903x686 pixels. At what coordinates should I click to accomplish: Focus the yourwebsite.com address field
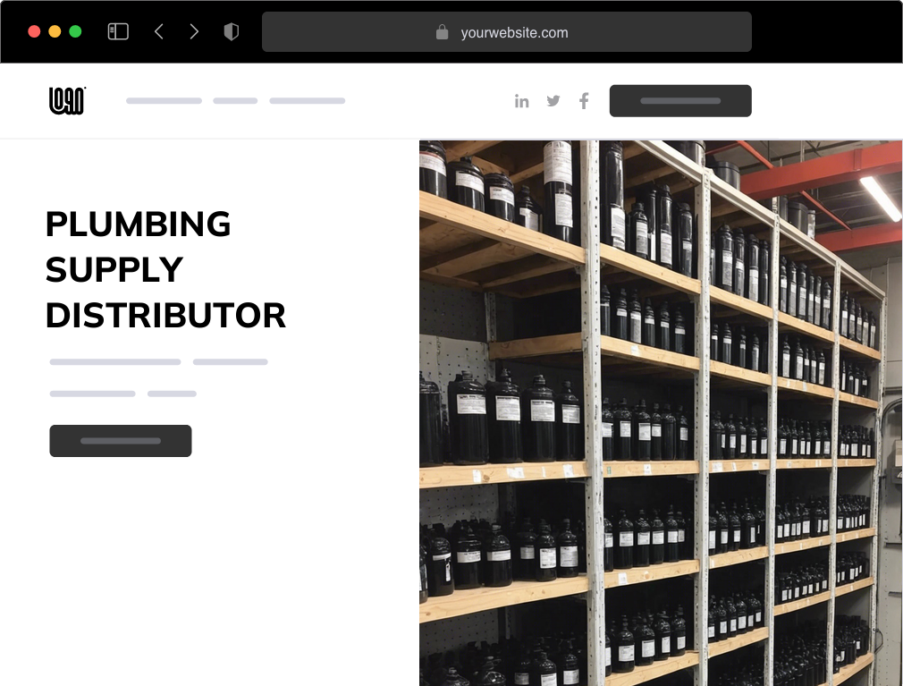click(x=514, y=32)
